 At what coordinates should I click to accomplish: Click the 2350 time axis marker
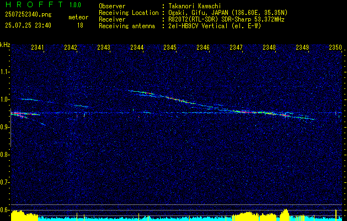coord(335,47)
